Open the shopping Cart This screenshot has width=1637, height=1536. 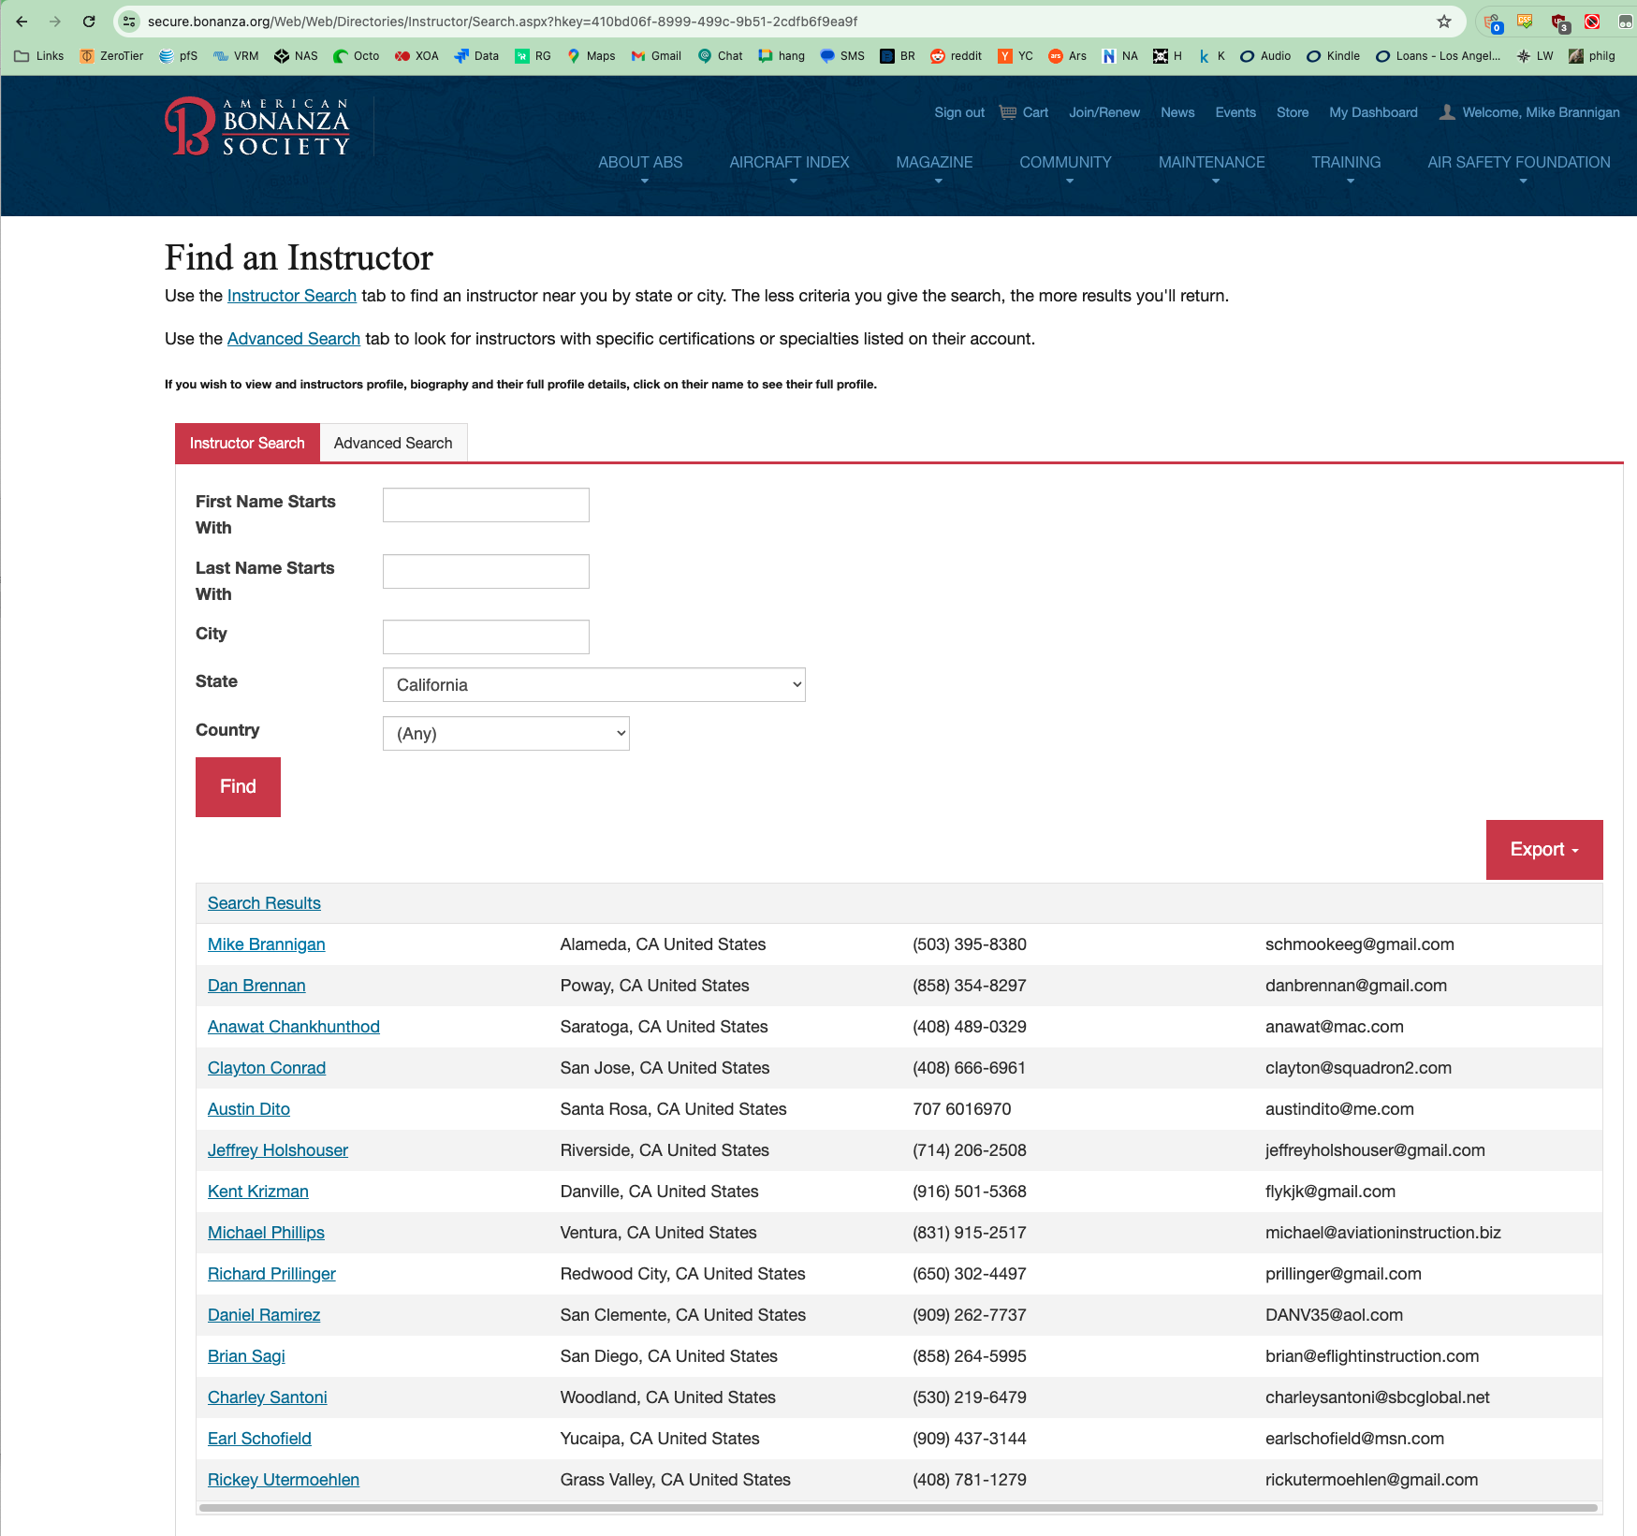[1024, 112]
